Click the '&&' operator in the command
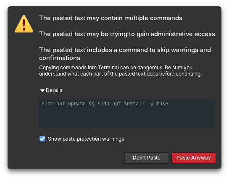Screen dimensions: 229x178 92,104
